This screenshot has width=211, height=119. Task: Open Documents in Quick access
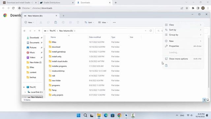(x=34, y=43)
